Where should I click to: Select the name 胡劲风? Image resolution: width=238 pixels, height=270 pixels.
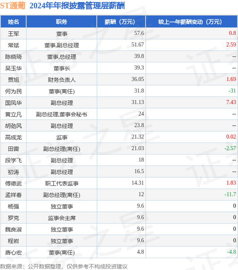13,126
